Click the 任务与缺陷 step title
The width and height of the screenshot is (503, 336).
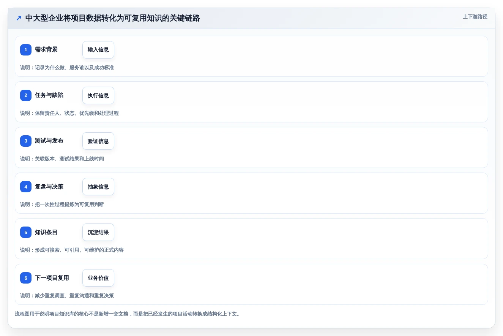(x=49, y=95)
